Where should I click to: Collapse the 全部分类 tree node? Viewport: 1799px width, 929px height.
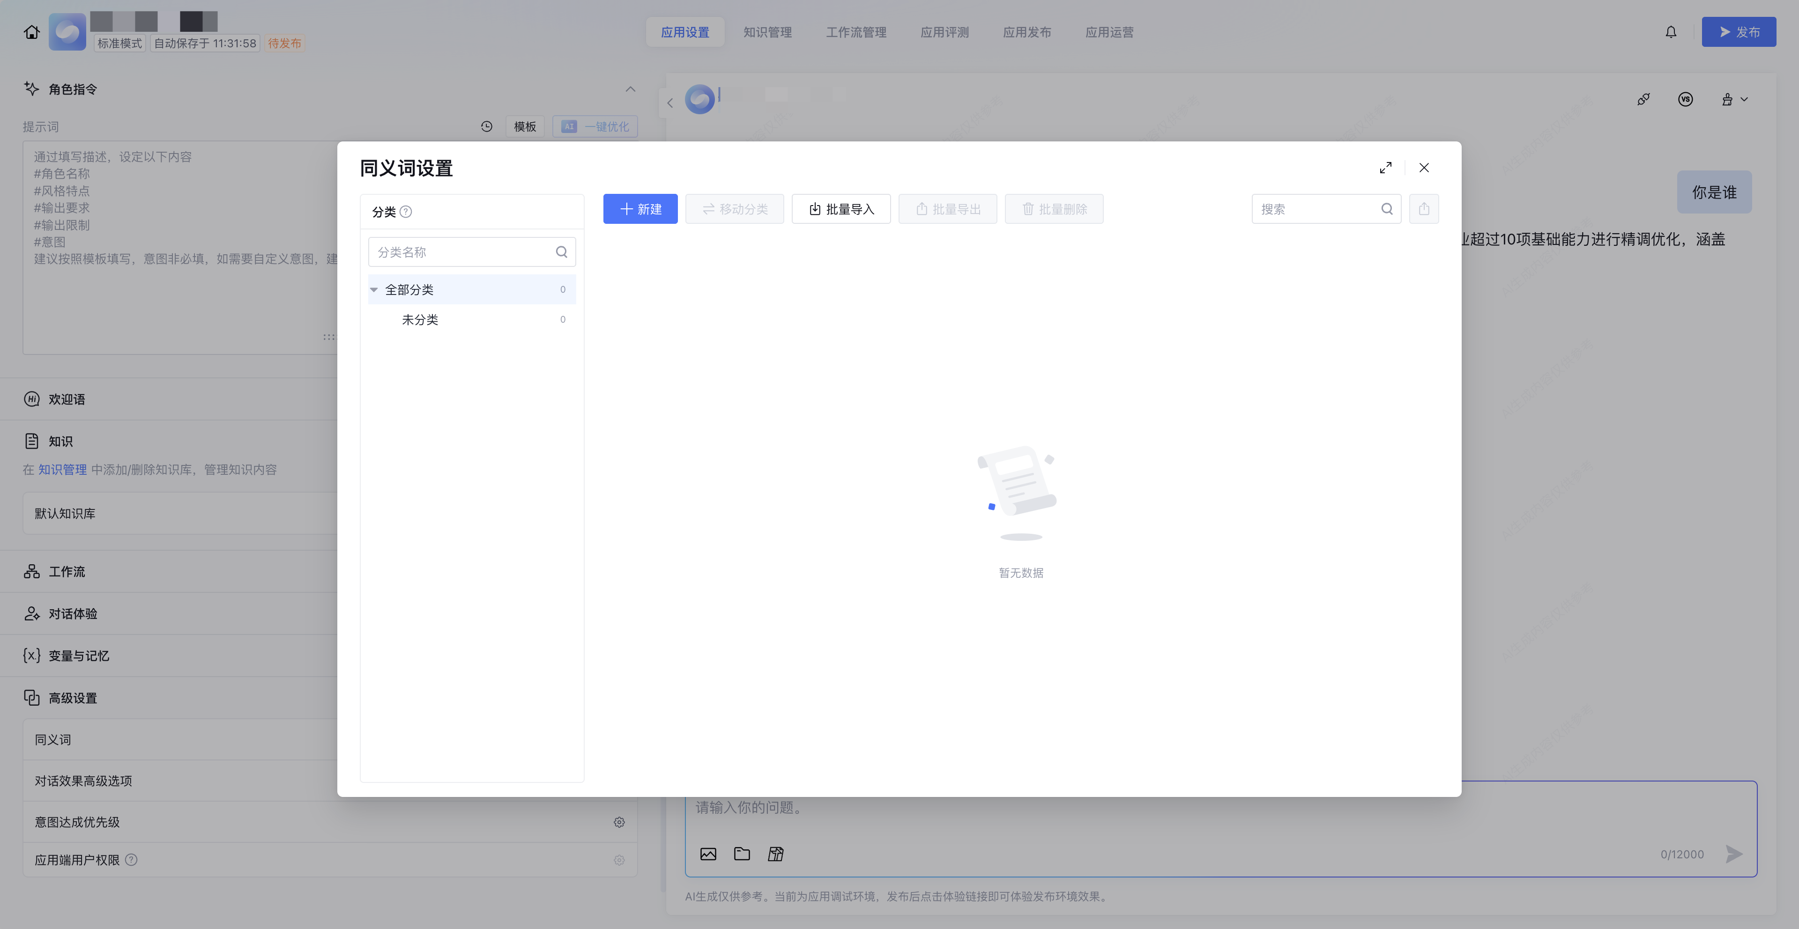pos(374,290)
